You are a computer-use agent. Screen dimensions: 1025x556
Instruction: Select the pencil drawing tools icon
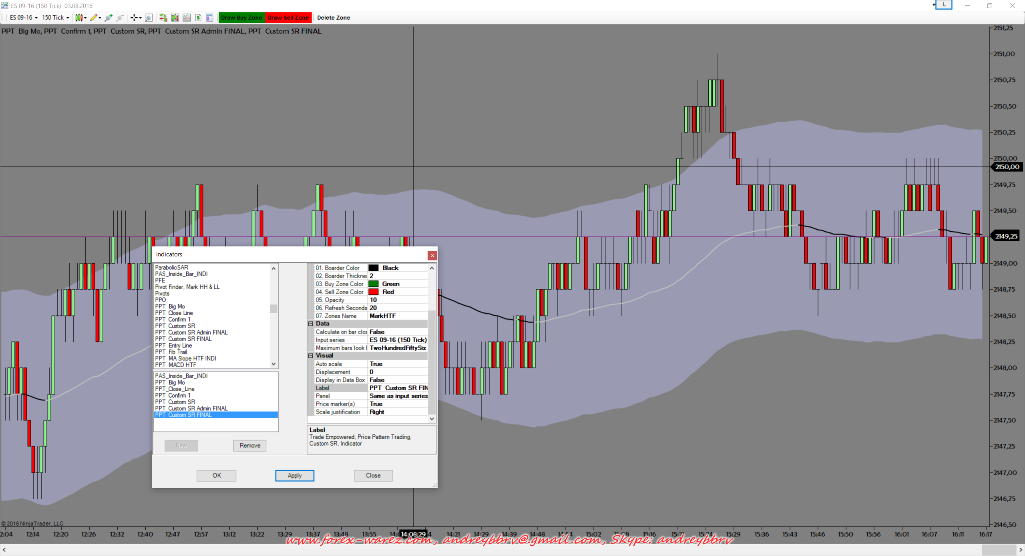coord(94,18)
